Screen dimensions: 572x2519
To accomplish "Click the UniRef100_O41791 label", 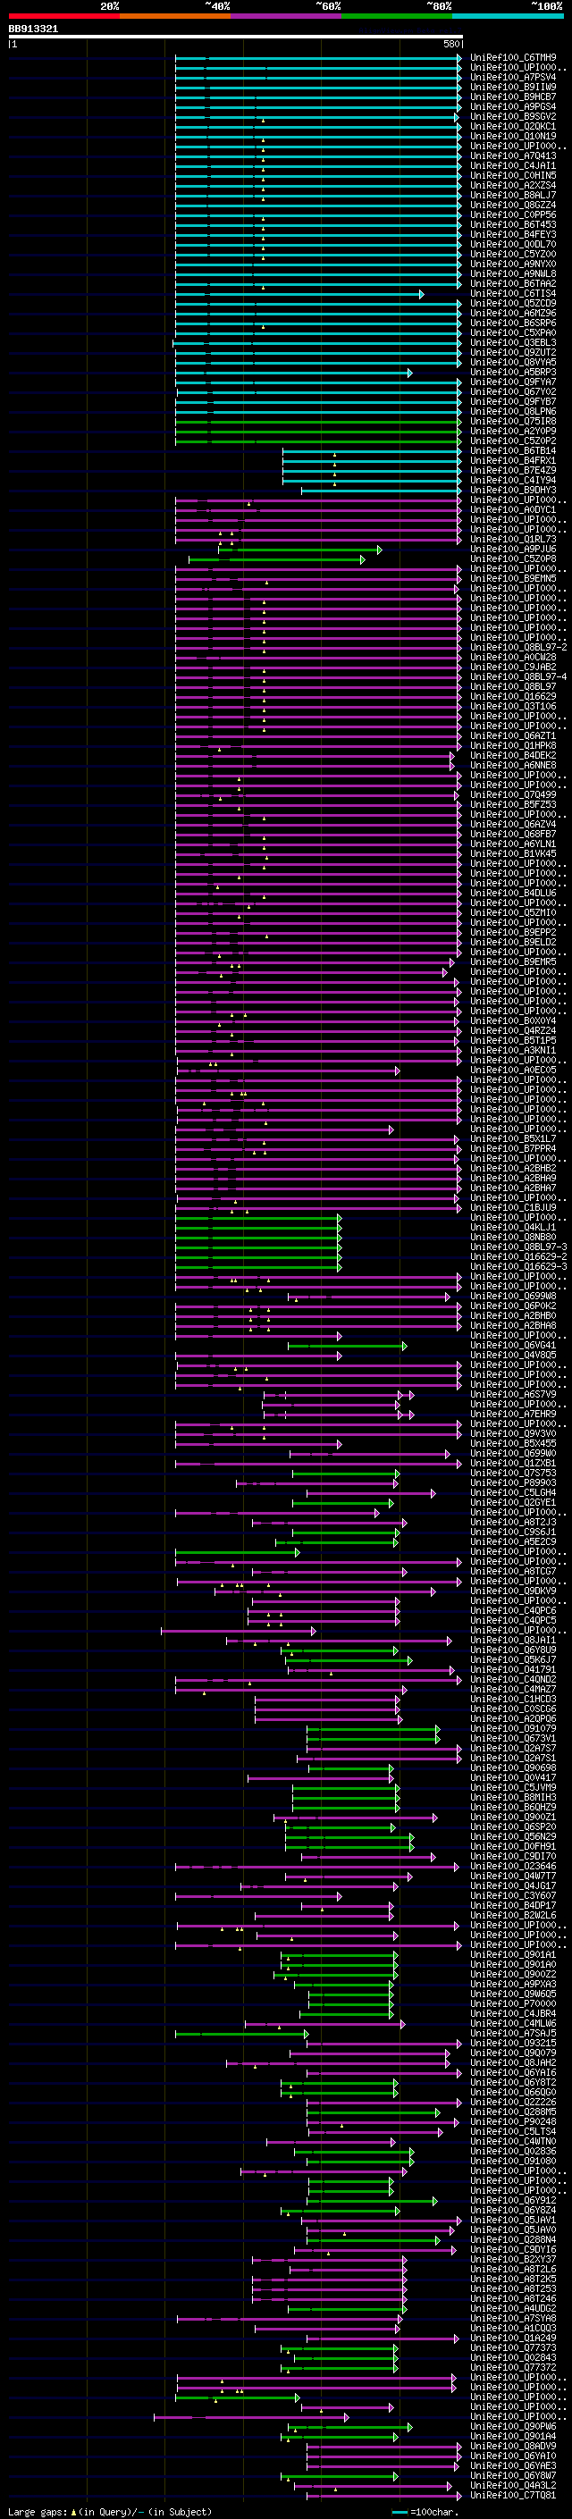I will click(x=513, y=1671).
